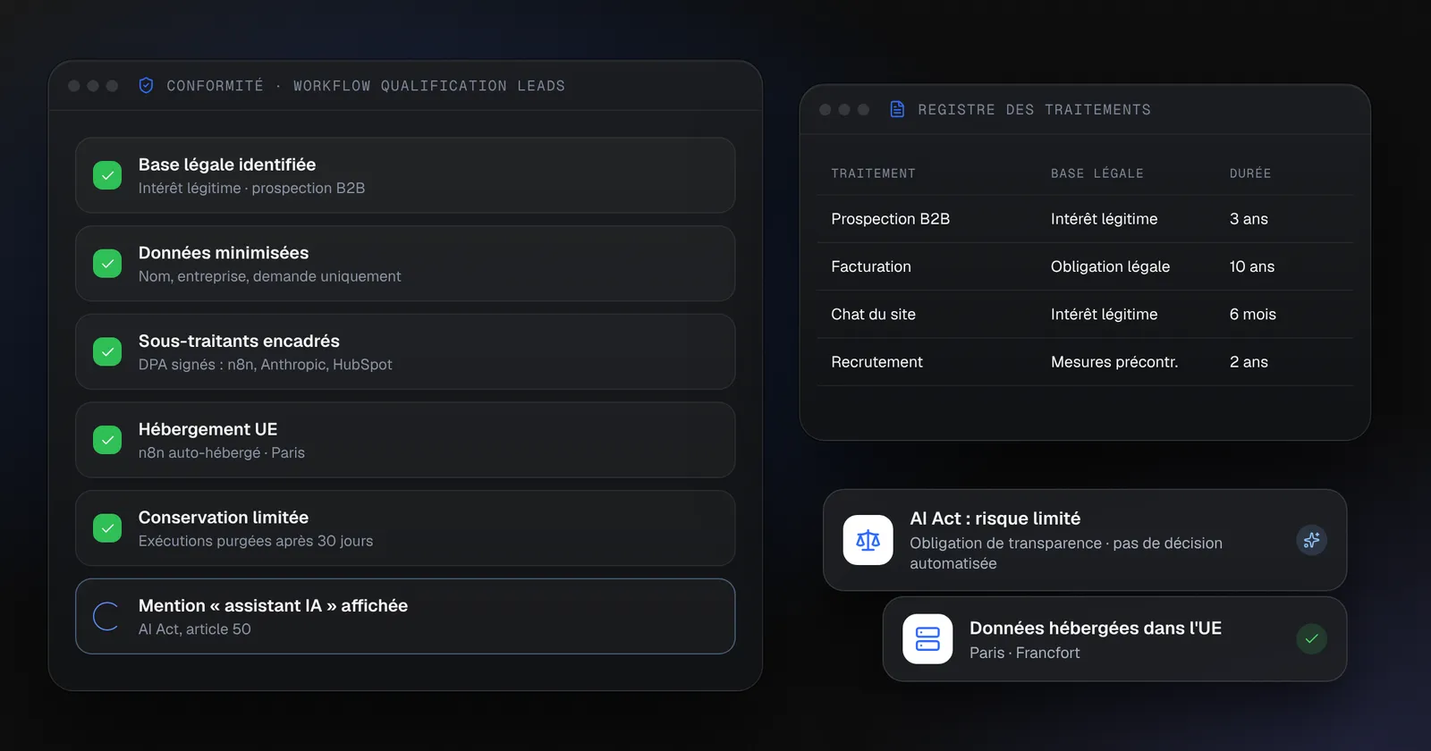Viewport: 1431px width, 751px height.
Task: Toggle the Base légale identifiée checkbox
Action: tap(107, 175)
